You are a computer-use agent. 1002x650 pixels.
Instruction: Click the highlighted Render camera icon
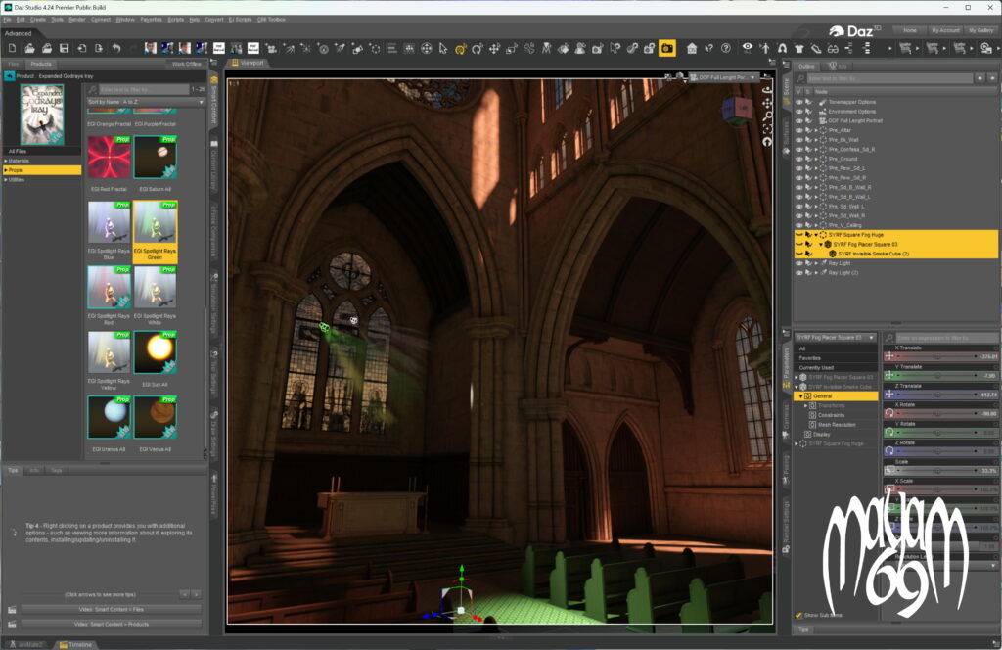(x=666, y=48)
